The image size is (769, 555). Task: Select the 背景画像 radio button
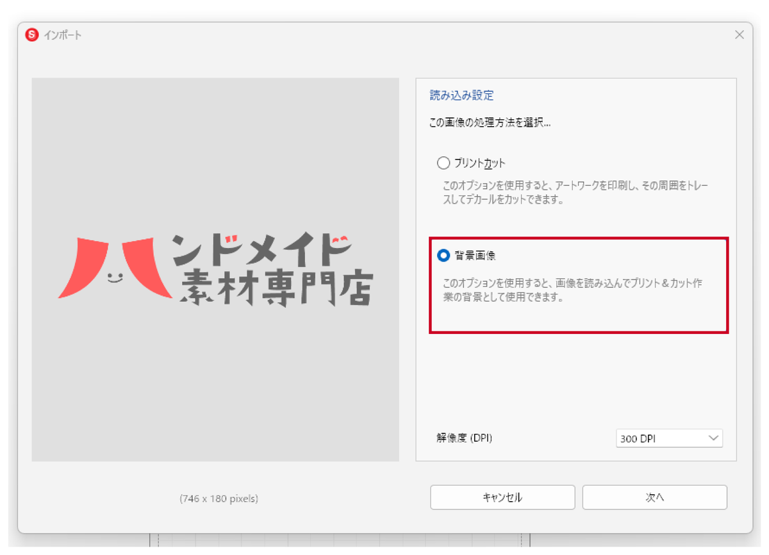(443, 255)
